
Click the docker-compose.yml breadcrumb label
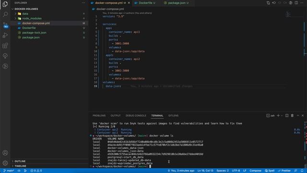click(x=110, y=9)
